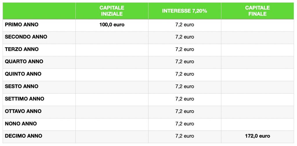The height and width of the screenshot is (146, 297).
Task: Click the interest cell in DECIMO ANNO row
Action: pos(185,136)
